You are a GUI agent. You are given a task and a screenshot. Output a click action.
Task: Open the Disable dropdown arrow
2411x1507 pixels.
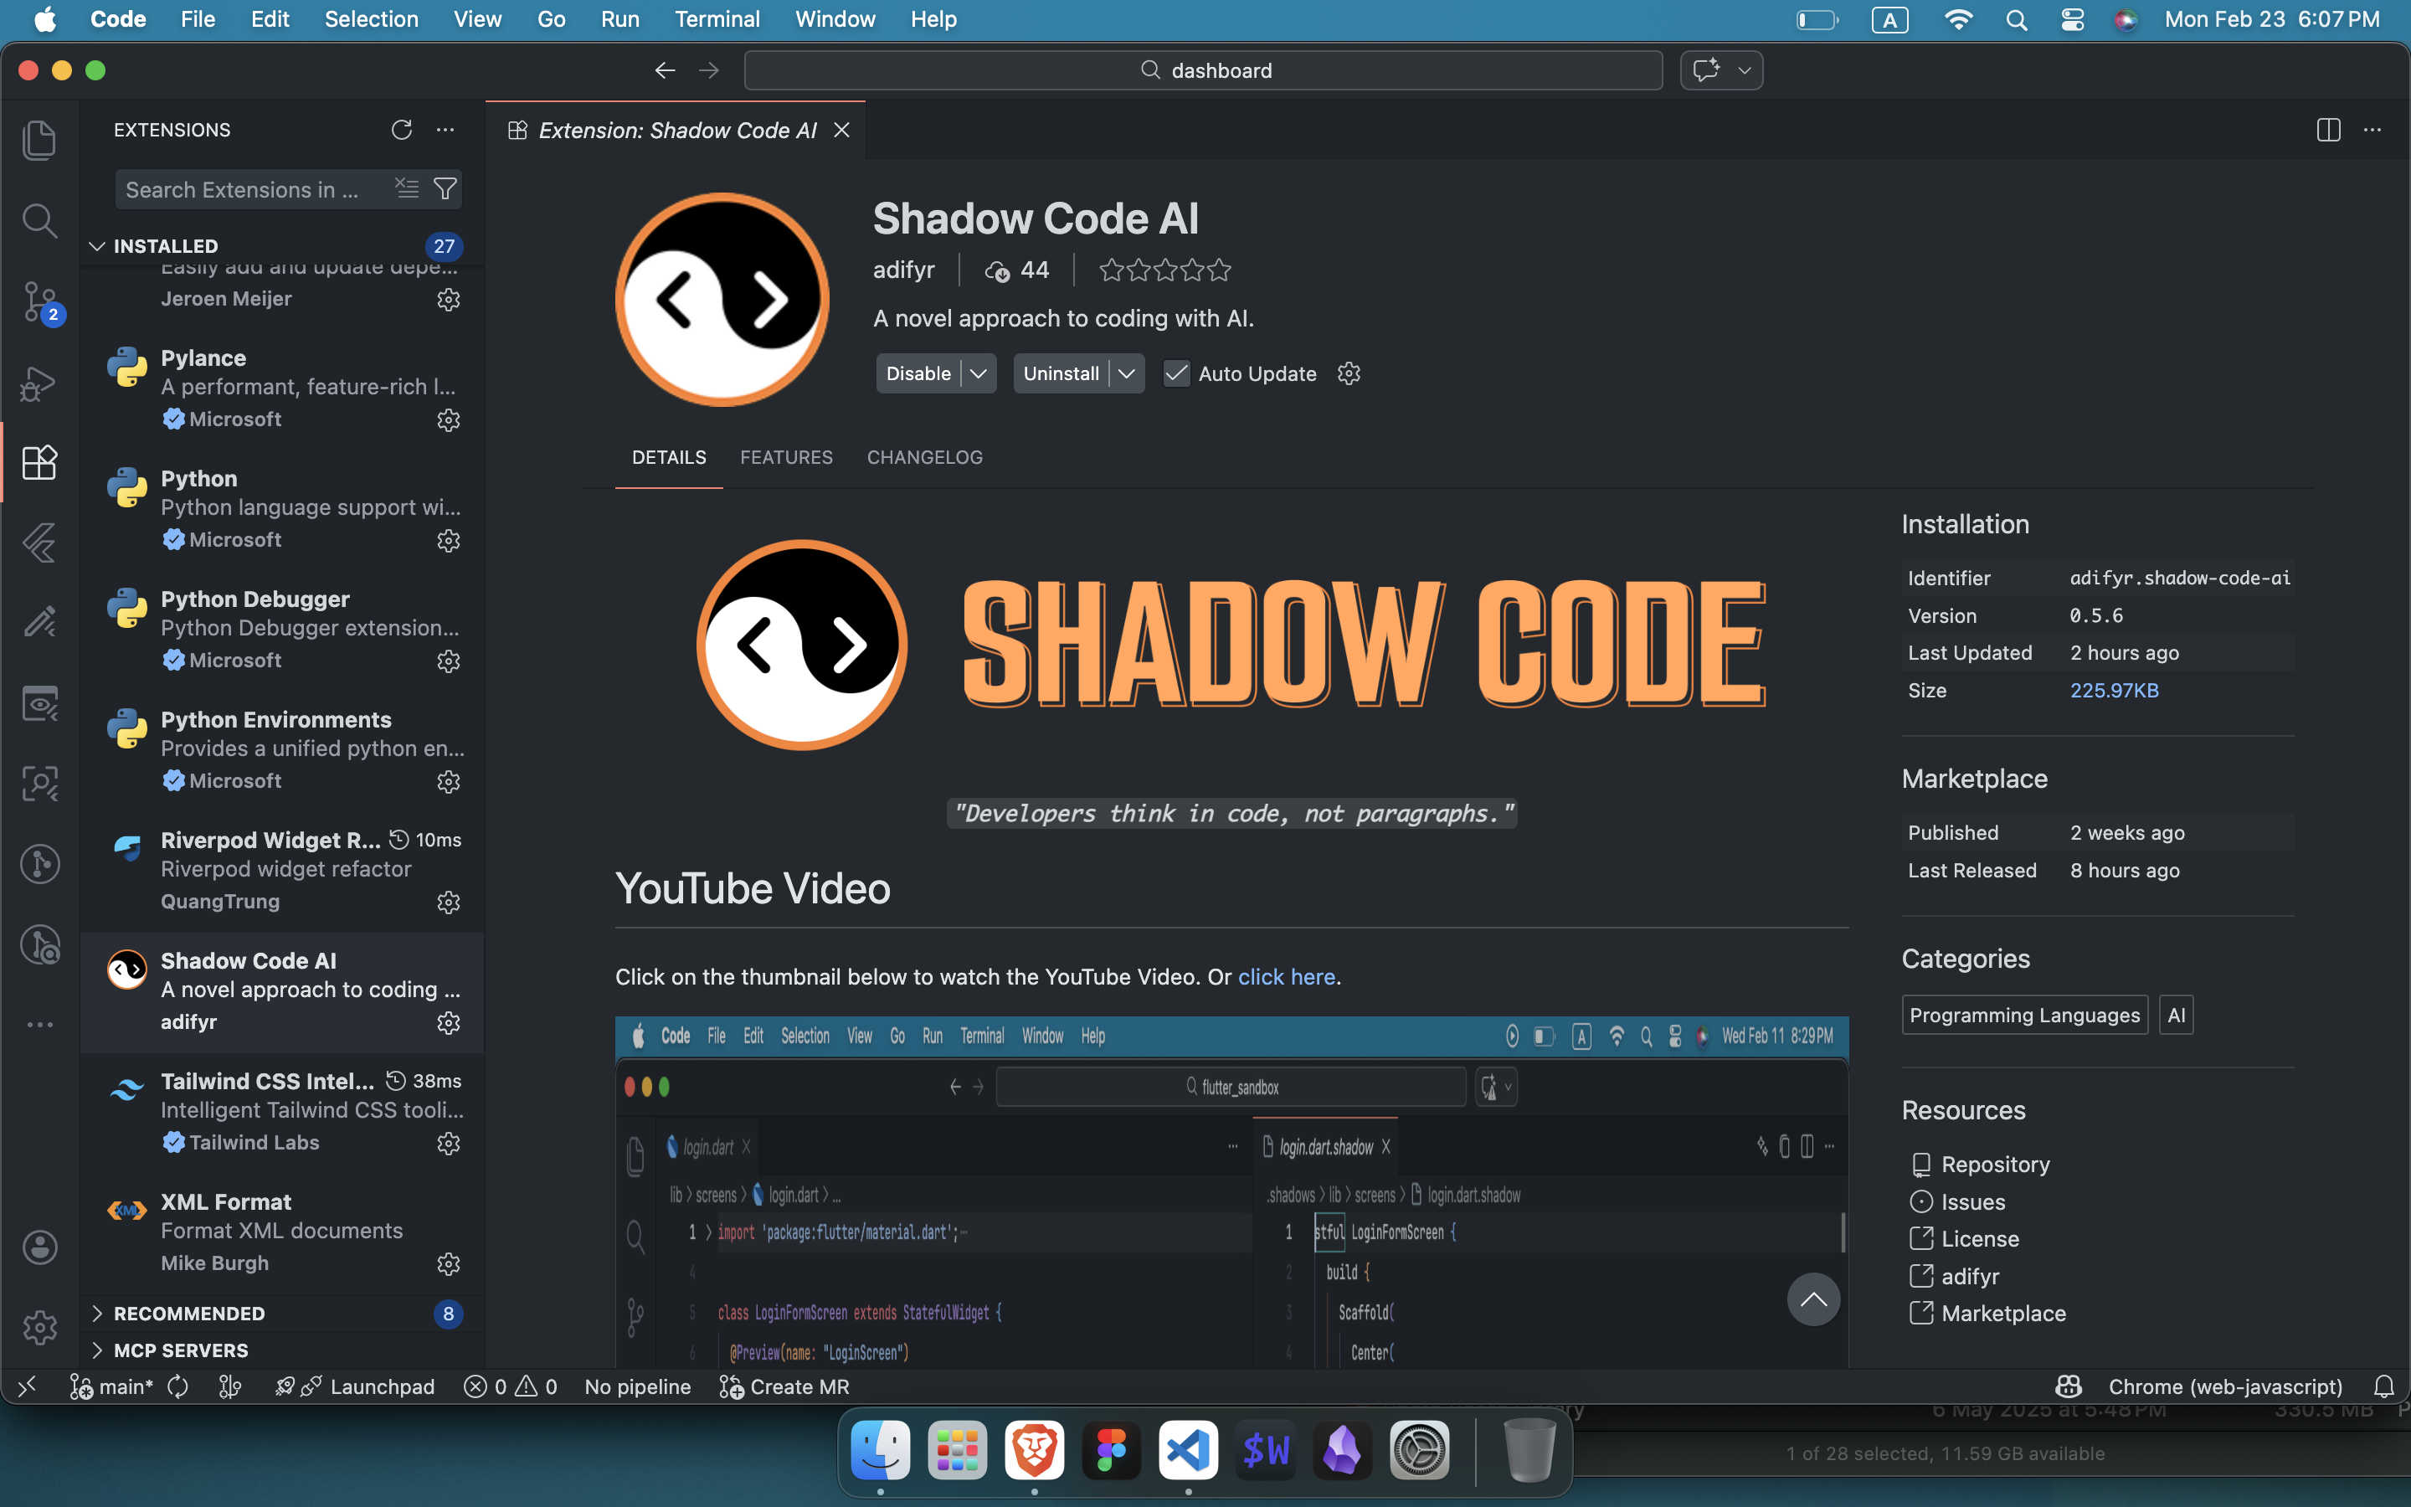point(979,373)
